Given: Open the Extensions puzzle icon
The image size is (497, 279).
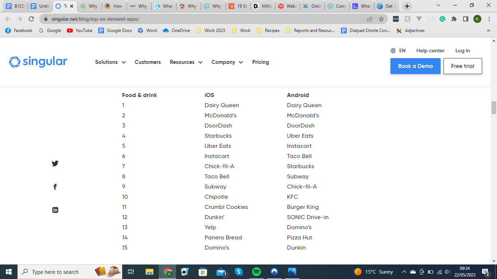Looking at the screenshot, I should tap(454, 19).
